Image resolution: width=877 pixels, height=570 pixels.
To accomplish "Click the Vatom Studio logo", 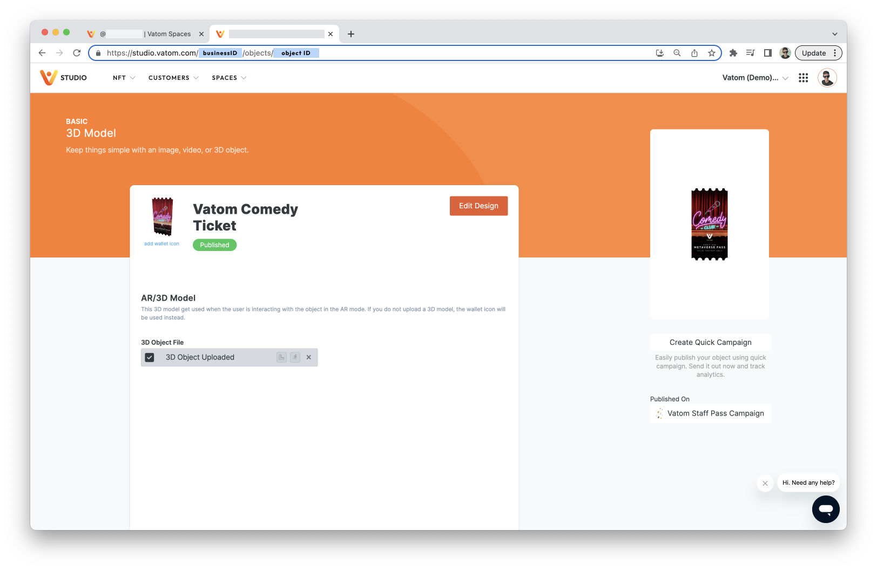I will pyautogui.click(x=63, y=78).
